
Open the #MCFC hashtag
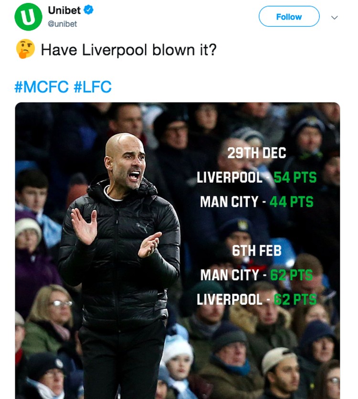(42, 87)
